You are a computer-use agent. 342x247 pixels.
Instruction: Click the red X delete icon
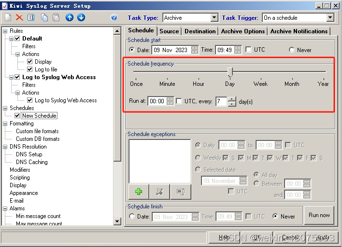(19, 17)
